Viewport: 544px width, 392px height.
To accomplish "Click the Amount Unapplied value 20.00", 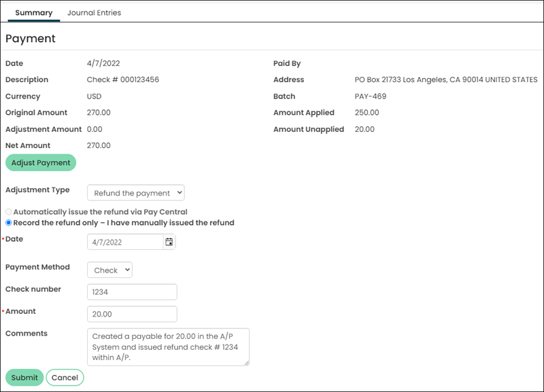I will (x=364, y=129).
